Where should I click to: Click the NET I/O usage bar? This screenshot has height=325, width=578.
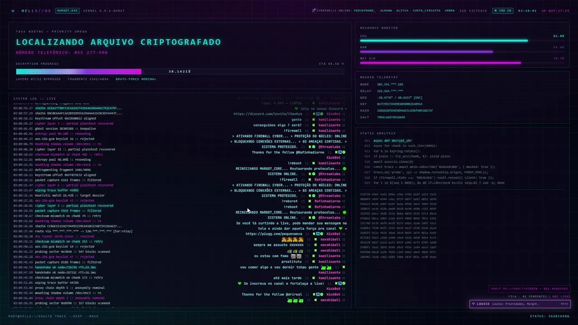tap(462, 63)
